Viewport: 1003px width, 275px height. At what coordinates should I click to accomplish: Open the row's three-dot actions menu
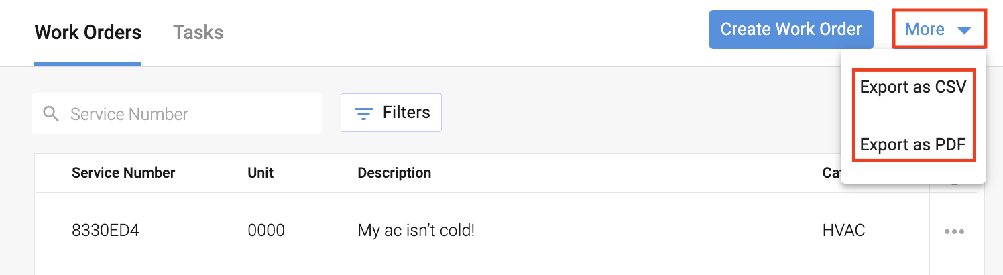(954, 231)
